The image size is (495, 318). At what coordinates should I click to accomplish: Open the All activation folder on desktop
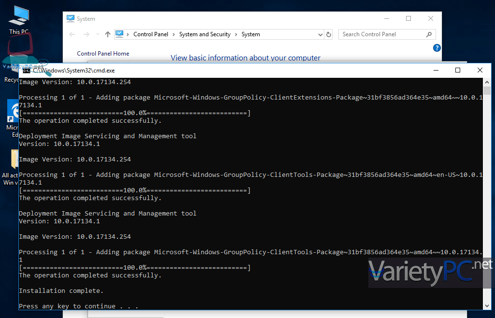point(11,168)
